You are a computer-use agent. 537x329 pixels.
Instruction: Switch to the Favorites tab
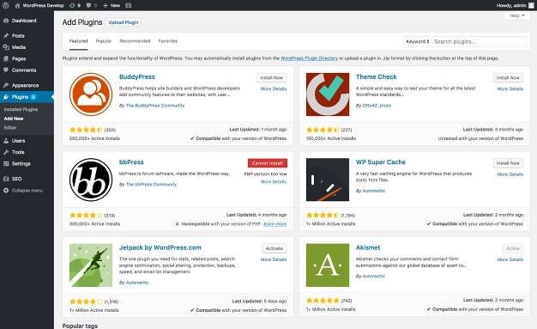(168, 41)
